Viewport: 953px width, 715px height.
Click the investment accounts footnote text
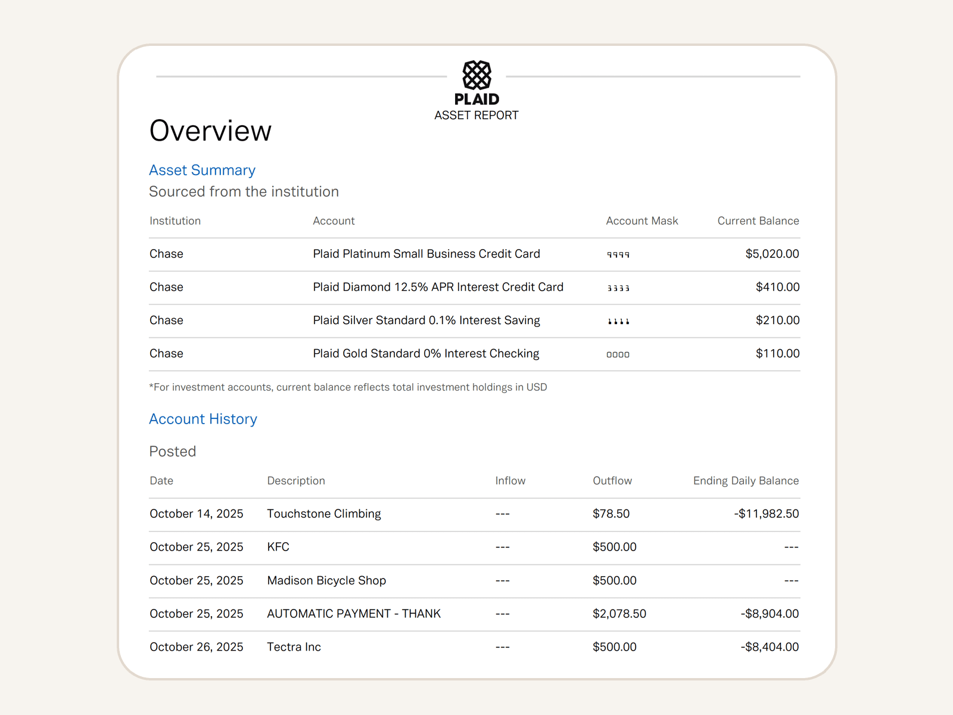pos(348,387)
